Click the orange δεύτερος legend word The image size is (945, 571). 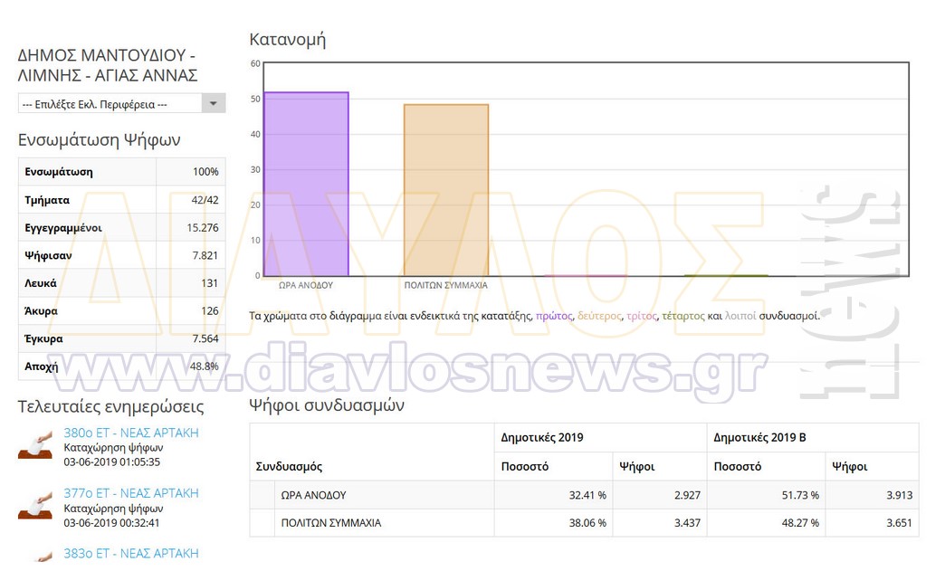pyautogui.click(x=599, y=316)
